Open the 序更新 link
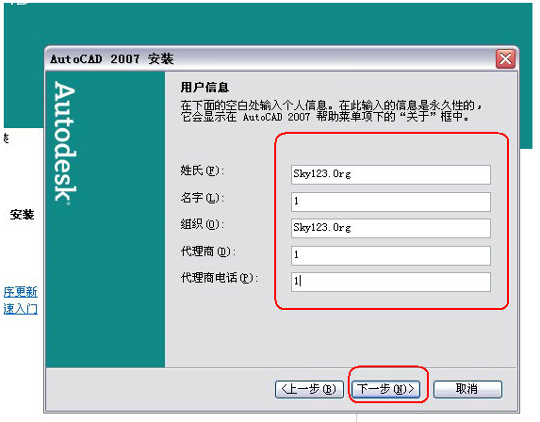This screenshot has width=540, height=422. [21, 292]
